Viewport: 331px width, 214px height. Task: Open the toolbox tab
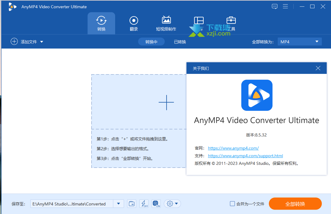[x=231, y=24]
